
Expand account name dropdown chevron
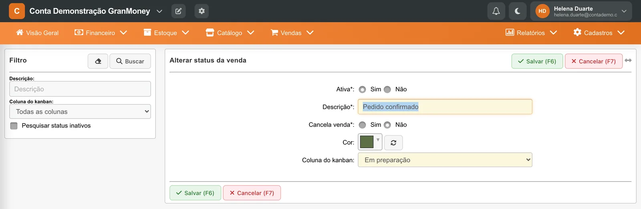(x=159, y=11)
